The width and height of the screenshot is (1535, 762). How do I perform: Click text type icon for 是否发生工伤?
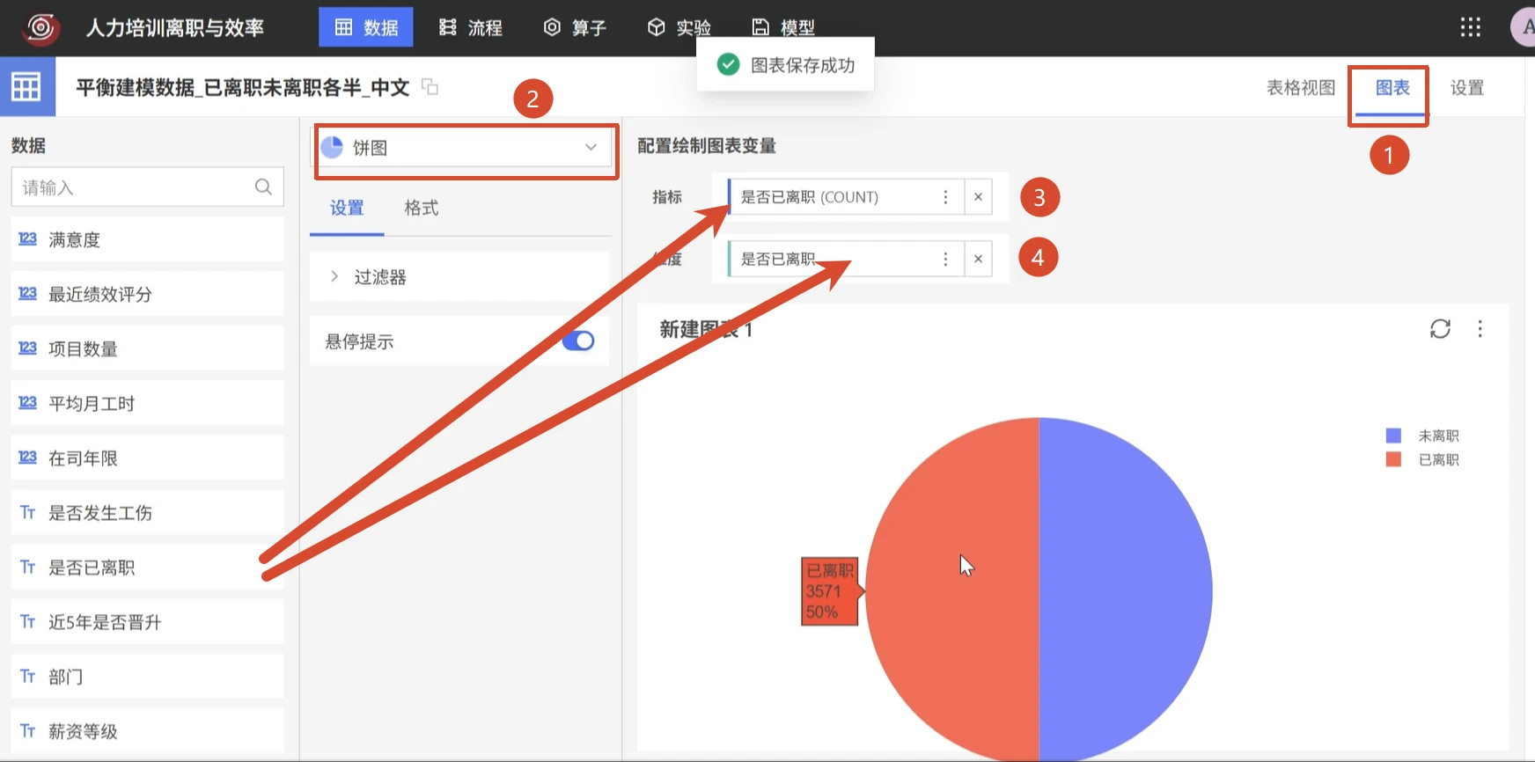pyautogui.click(x=27, y=512)
